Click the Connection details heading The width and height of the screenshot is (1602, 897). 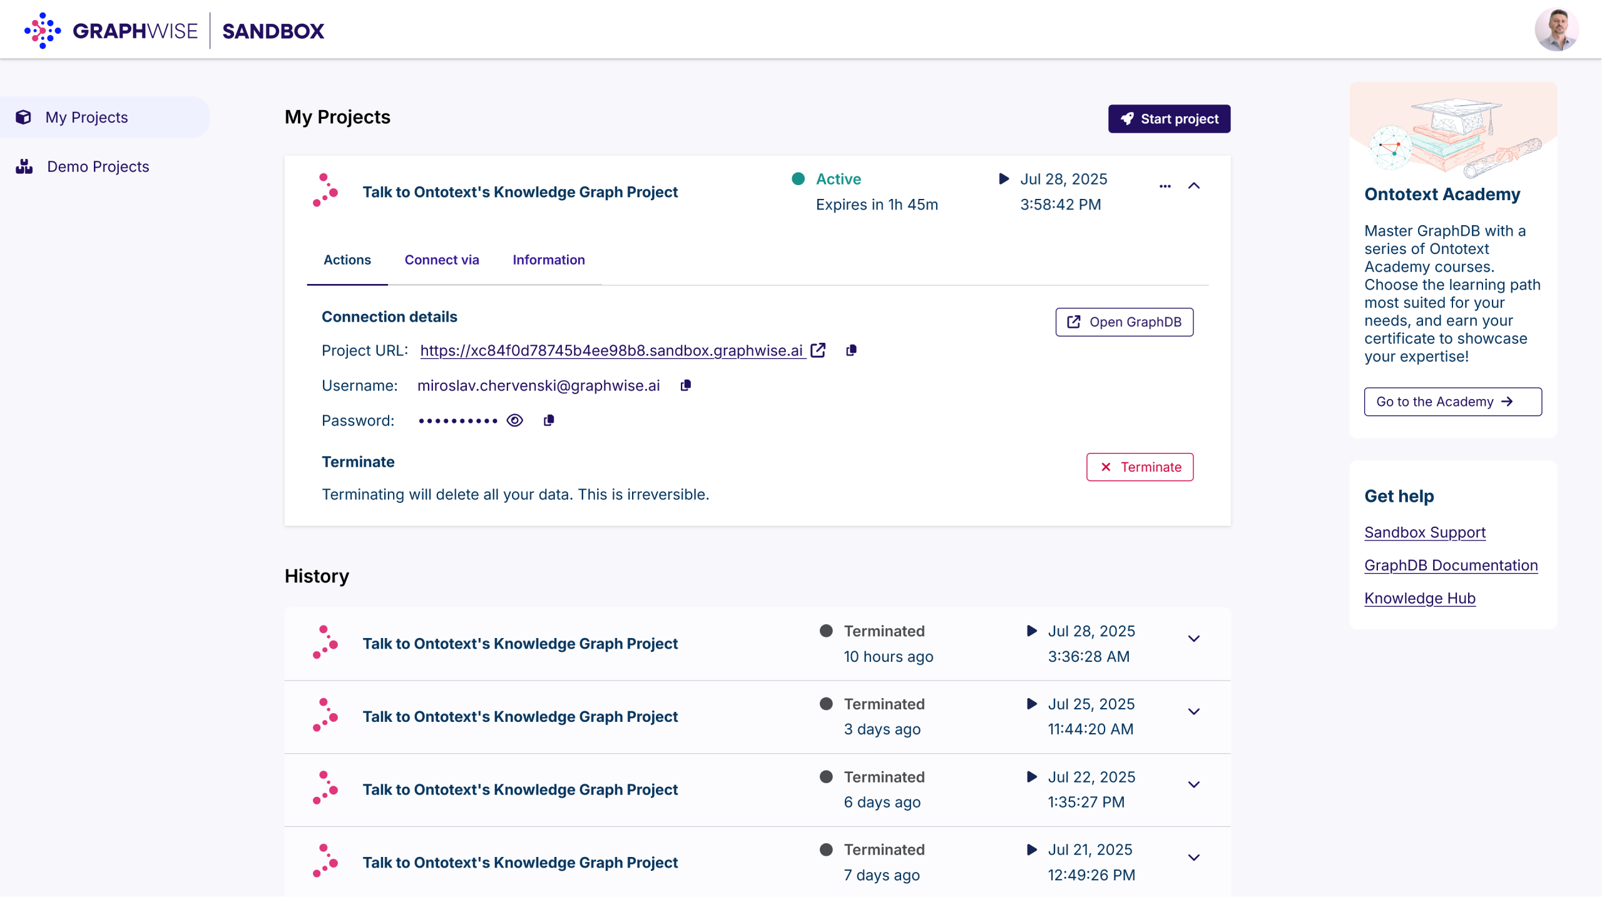[389, 317]
